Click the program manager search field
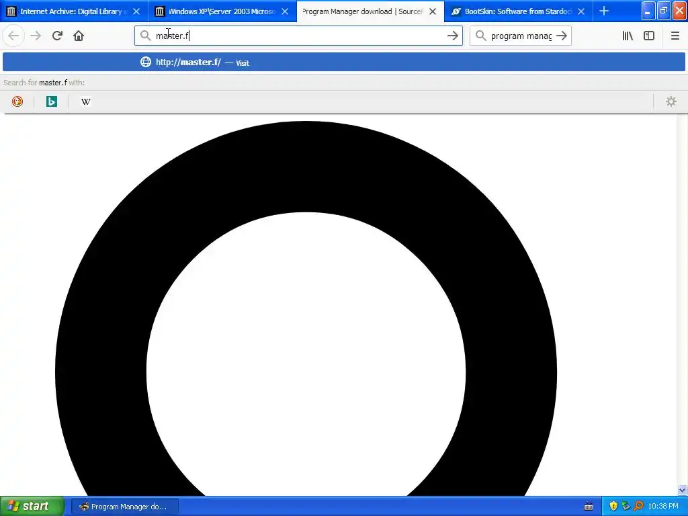The image size is (688, 516). coord(521,36)
